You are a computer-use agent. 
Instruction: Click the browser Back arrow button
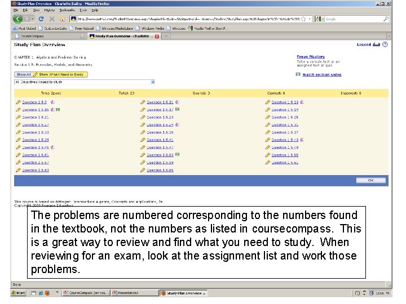(17, 19)
